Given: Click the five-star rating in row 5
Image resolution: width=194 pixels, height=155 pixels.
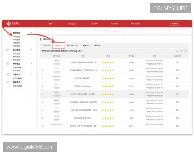Looking at the screenshot, I should click(108, 94).
